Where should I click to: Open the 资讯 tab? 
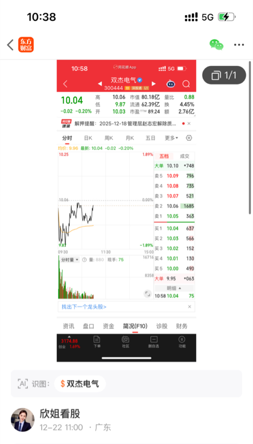pos(69,326)
